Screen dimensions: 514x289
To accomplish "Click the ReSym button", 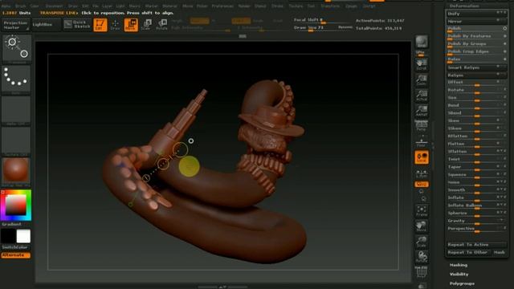I will [x=476, y=75].
